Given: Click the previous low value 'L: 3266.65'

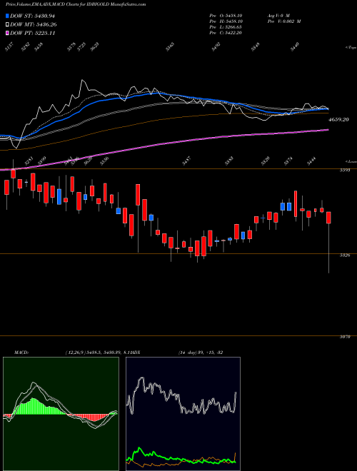Looking at the screenshot, I should point(231,27).
